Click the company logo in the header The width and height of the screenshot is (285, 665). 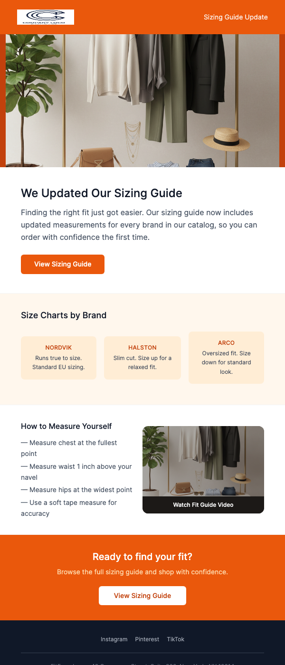pos(45,17)
